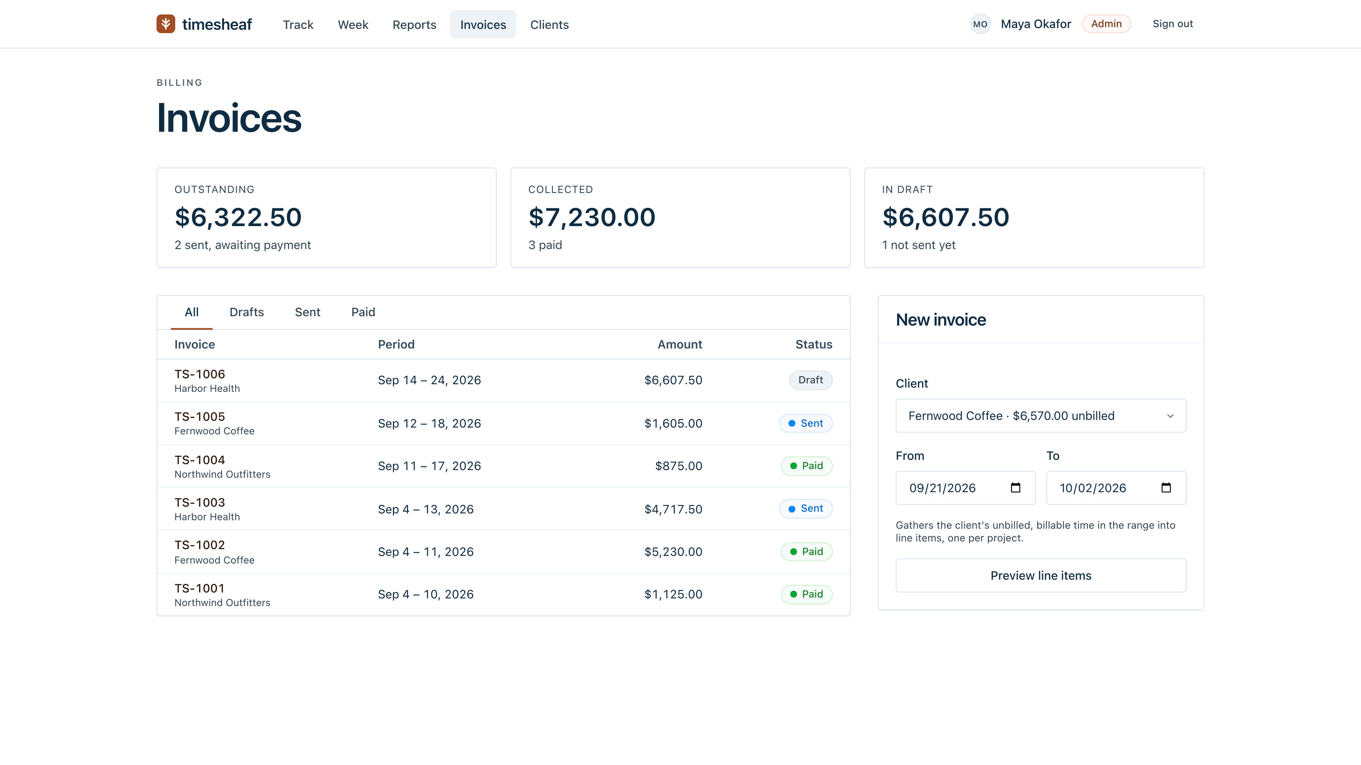
Task: Open the Week page
Action: pos(353,24)
